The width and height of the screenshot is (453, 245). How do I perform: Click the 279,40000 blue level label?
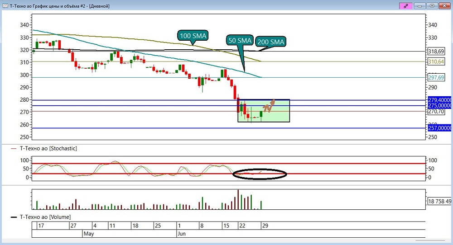pos(439,100)
